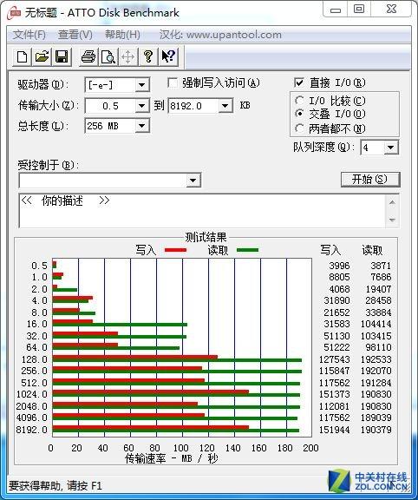
Task: Click the 1024.0 row label in chart
Action: (32, 394)
